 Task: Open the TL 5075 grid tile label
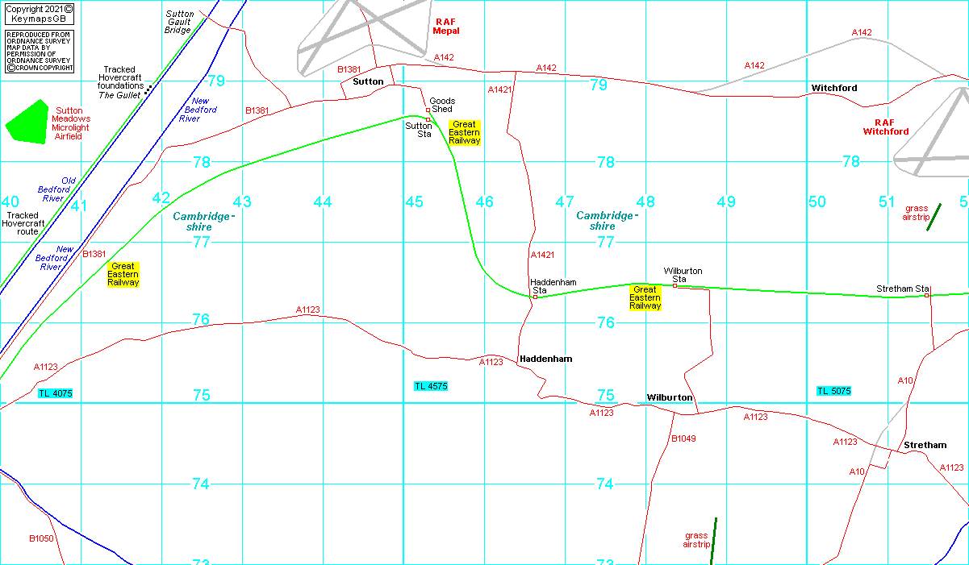(833, 391)
